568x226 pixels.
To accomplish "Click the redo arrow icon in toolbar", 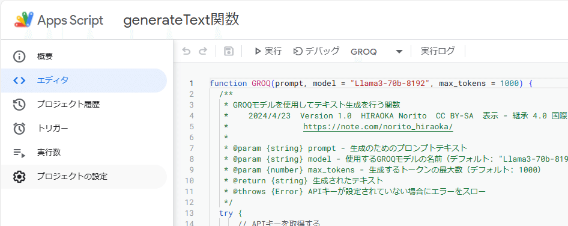I will (x=203, y=51).
